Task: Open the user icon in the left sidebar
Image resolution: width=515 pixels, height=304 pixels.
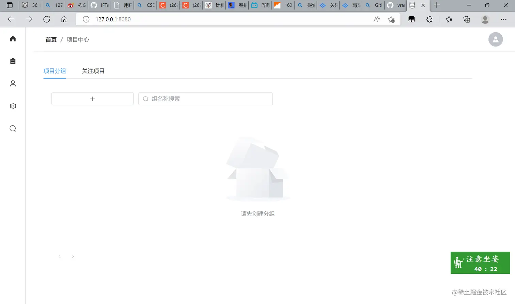Action: (13, 83)
